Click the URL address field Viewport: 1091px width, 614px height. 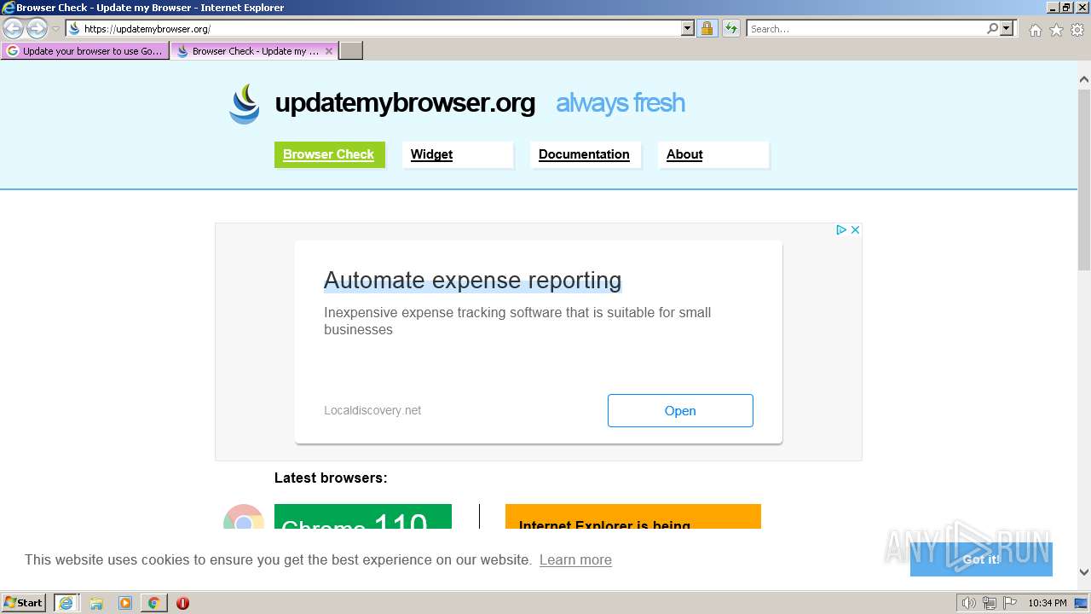pos(373,29)
